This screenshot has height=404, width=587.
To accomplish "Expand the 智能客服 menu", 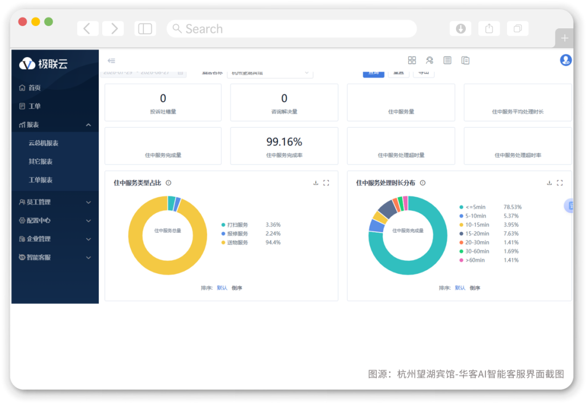I will click(55, 257).
